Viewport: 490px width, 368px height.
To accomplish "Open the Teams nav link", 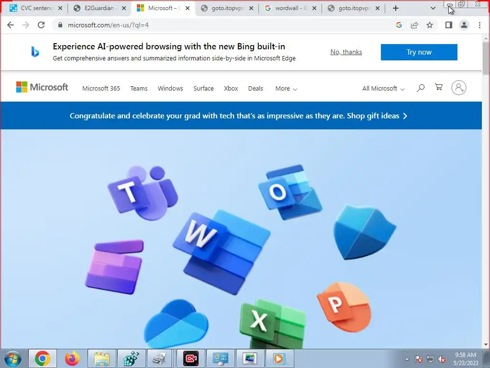I will 139,89.
